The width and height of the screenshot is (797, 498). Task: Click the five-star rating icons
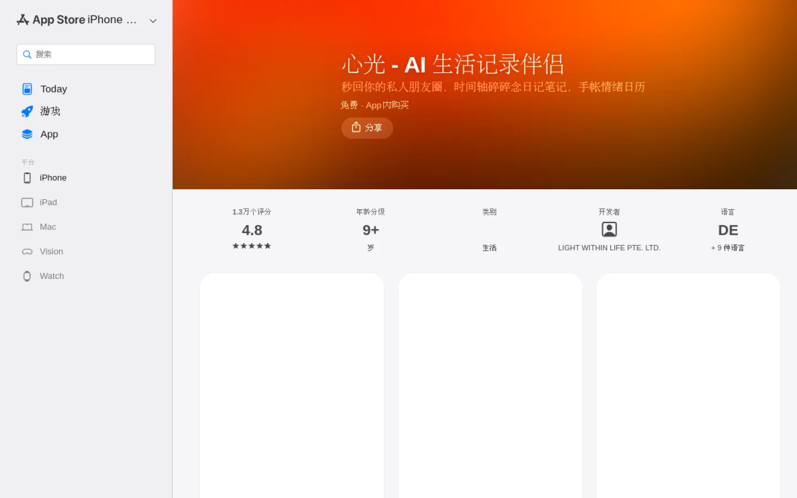pyautogui.click(x=252, y=246)
